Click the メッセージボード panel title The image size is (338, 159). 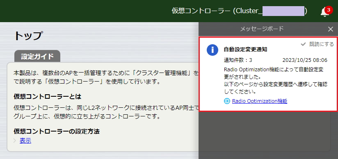262,28
